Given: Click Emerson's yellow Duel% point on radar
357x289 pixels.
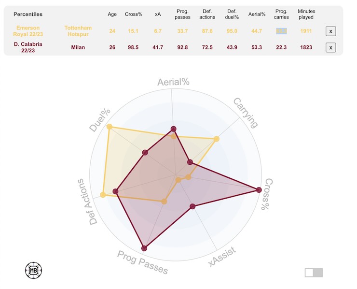Looking at the screenshot, I should click(x=110, y=127).
